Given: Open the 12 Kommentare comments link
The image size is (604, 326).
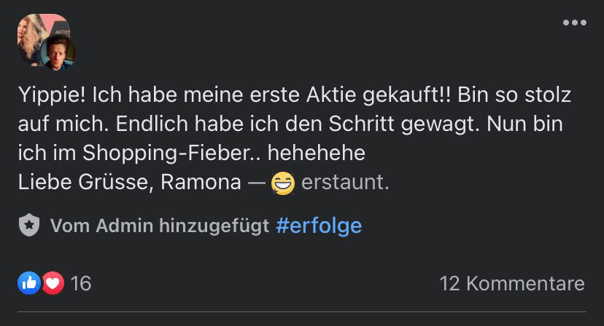Looking at the screenshot, I should click(511, 283).
